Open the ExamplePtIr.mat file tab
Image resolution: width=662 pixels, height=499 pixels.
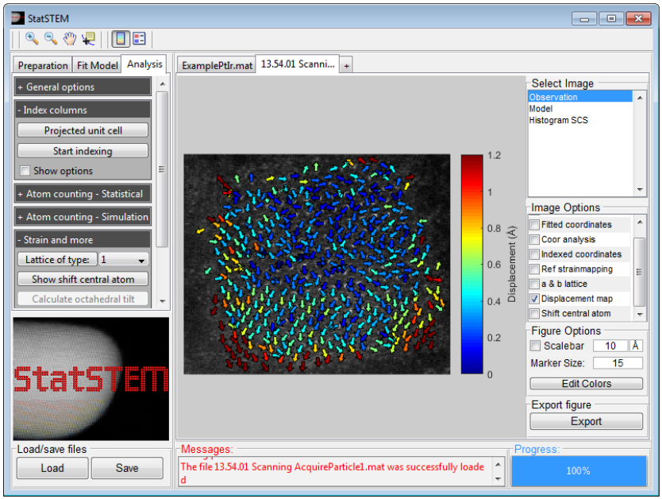216,66
